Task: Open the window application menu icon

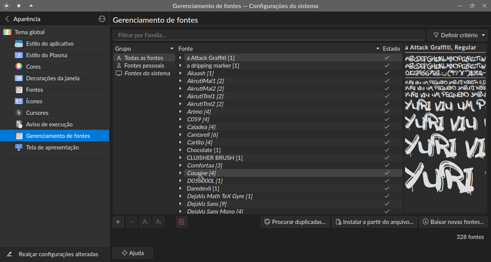Action: (x=6, y=6)
